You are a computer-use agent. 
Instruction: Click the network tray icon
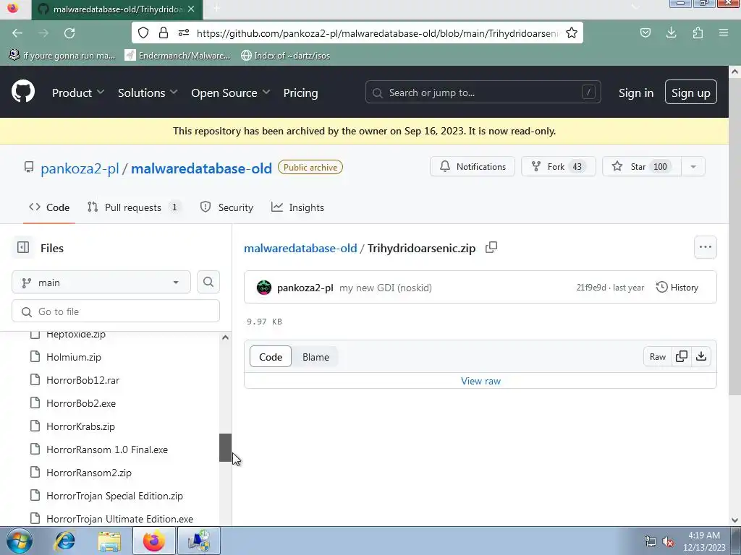(x=651, y=541)
